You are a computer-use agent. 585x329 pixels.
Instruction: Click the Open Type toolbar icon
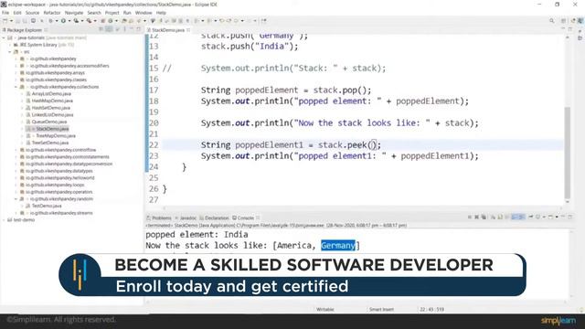coord(123,21)
